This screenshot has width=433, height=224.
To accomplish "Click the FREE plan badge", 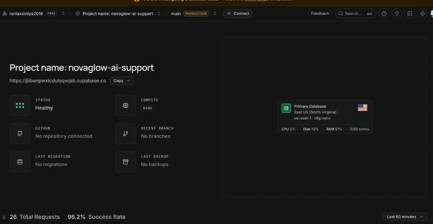I will pos(51,13).
